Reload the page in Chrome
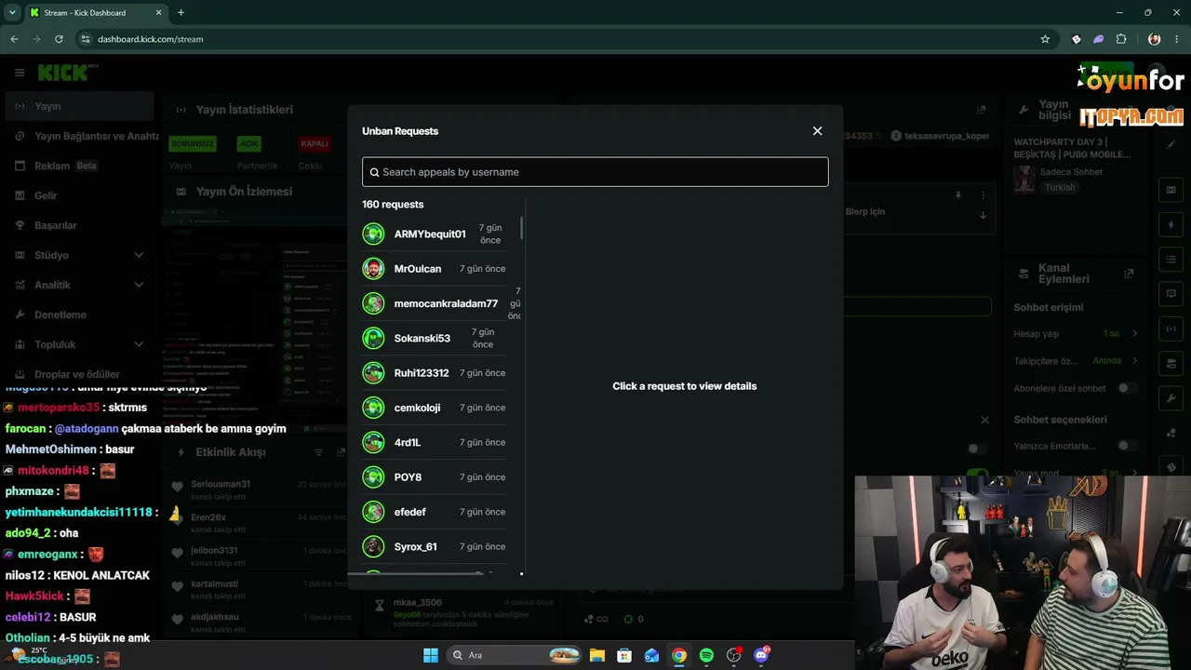This screenshot has height=670, width=1191. 59,39
